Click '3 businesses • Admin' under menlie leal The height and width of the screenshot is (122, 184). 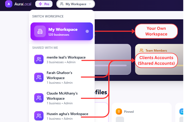click(x=61, y=62)
